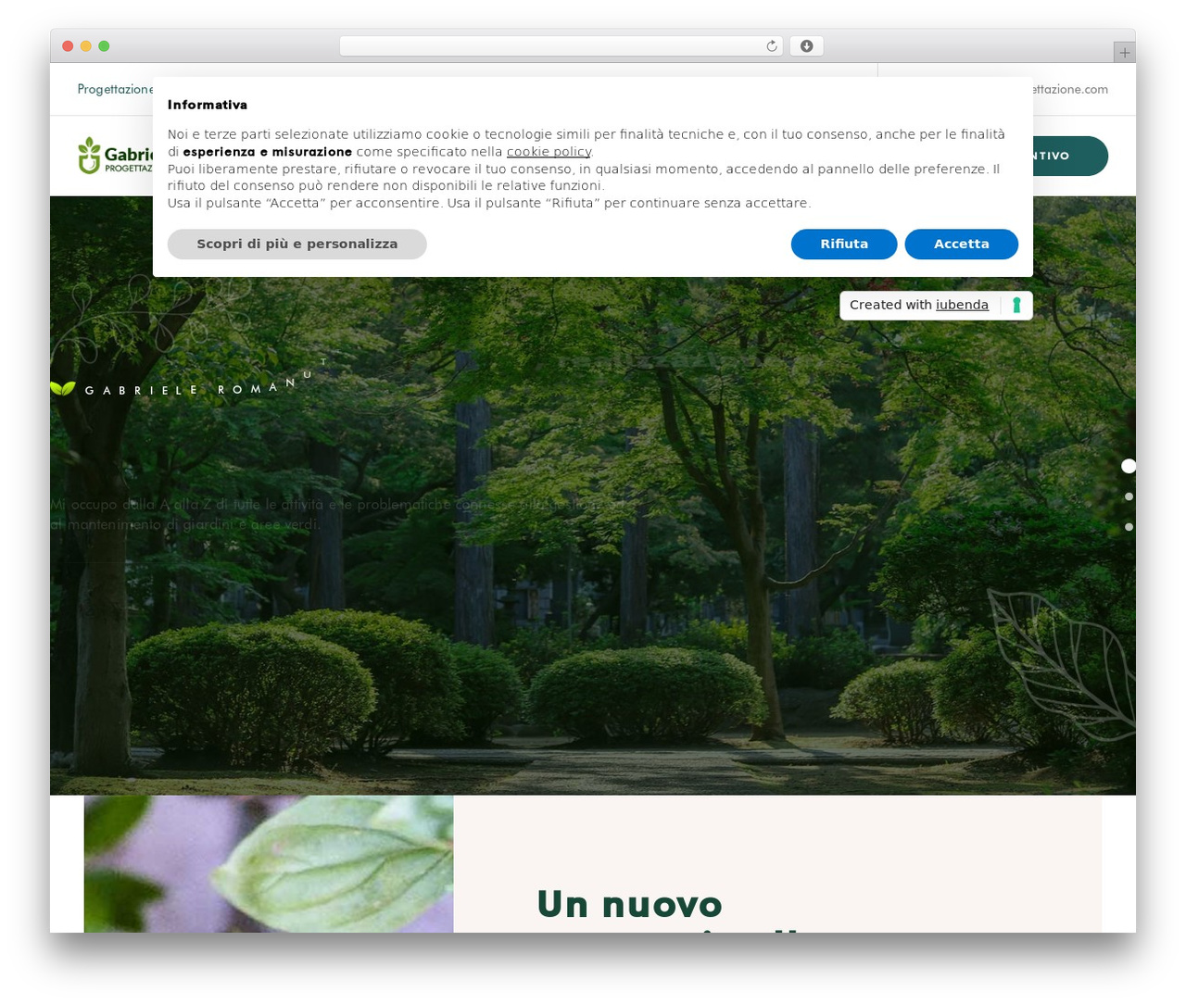
Task: Focus the browser address bar
Action: tap(561, 46)
